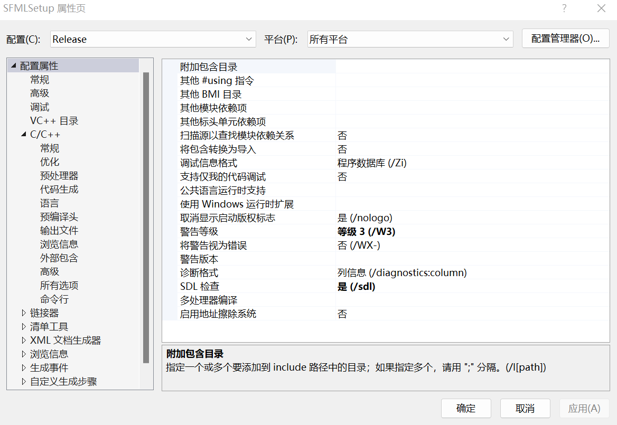Select 预处理器 under C/C++
617x425 pixels.
(x=59, y=176)
